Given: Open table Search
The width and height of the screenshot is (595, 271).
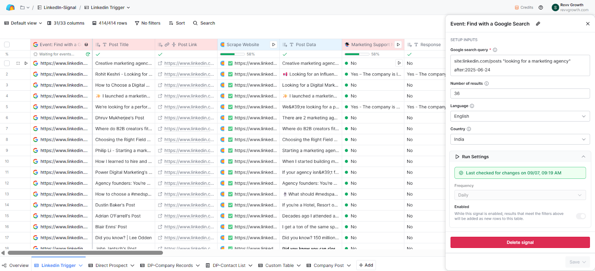Looking at the screenshot, I should click(x=204, y=23).
